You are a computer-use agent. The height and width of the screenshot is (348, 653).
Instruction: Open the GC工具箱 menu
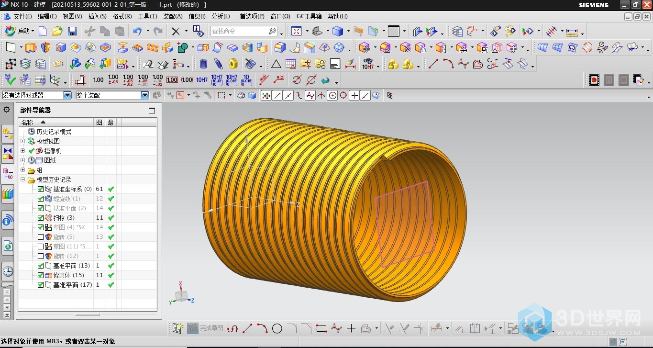[x=309, y=16]
